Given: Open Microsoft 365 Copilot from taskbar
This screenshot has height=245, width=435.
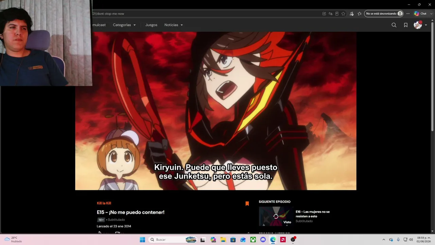Looking at the screenshot, I should click(x=213, y=240).
